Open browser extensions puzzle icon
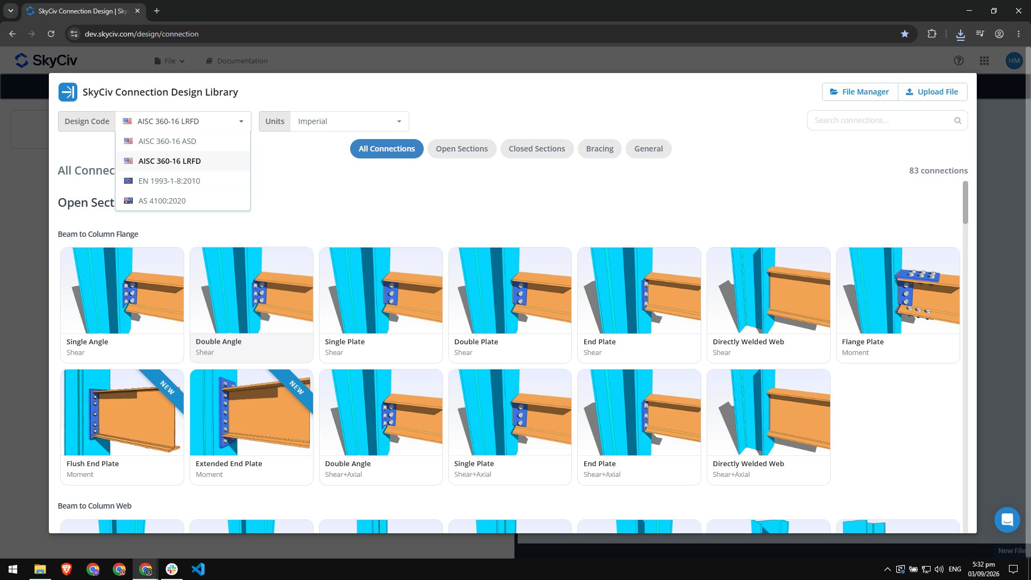The image size is (1031, 580). [x=932, y=34]
